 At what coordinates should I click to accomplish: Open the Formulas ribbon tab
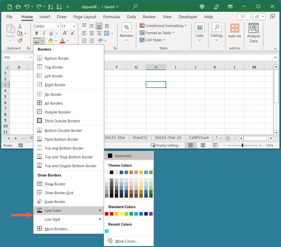(x=112, y=17)
